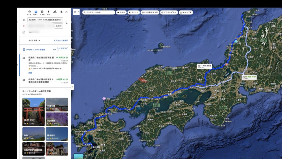Open the map layers thumbnail
The width and height of the screenshot is (282, 159).
tap(78, 156)
